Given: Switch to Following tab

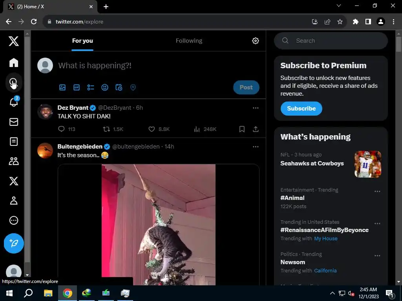Looking at the screenshot, I should click(189, 41).
